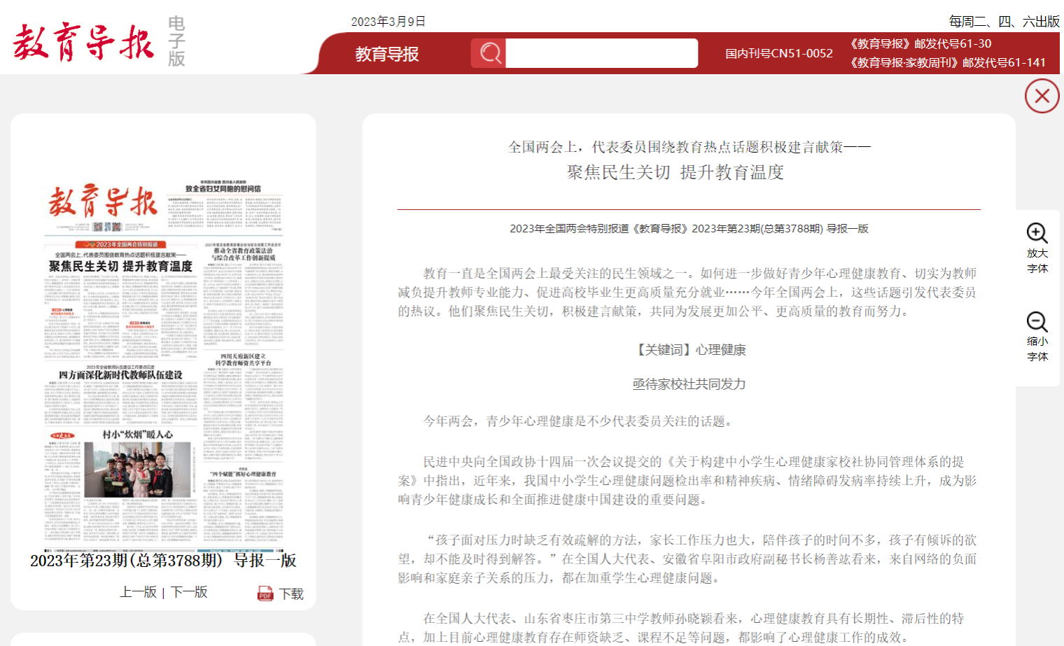Click the magnifying glass search icon
Image resolution: width=1064 pixels, height=646 pixels.
[489, 53]
